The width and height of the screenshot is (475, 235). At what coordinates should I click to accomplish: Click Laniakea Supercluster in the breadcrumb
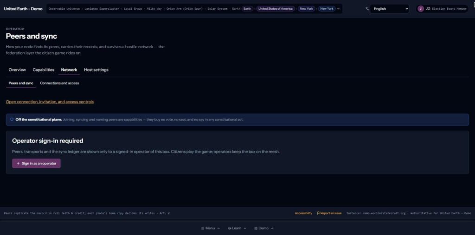(102, 9)
